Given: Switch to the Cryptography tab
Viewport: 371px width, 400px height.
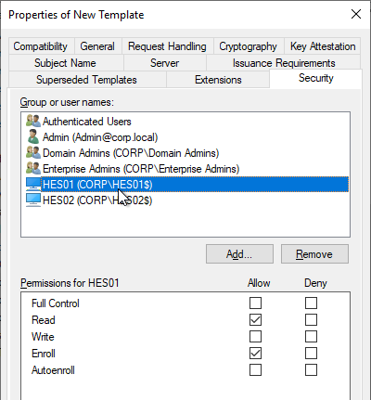Looking at the screenshot, I should (x=248, y=46).
